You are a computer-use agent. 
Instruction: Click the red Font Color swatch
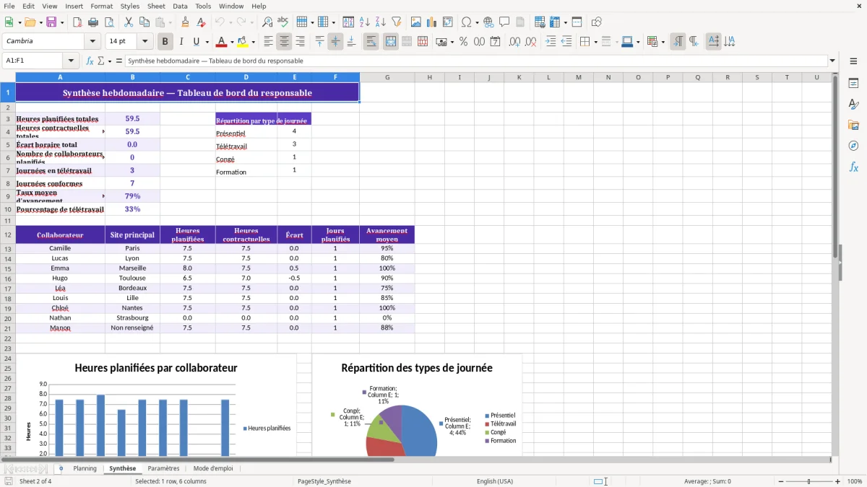click(222, 42)
